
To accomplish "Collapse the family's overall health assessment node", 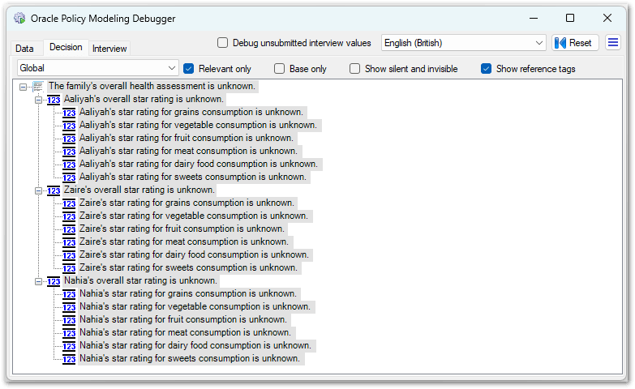I will point(23,87).
